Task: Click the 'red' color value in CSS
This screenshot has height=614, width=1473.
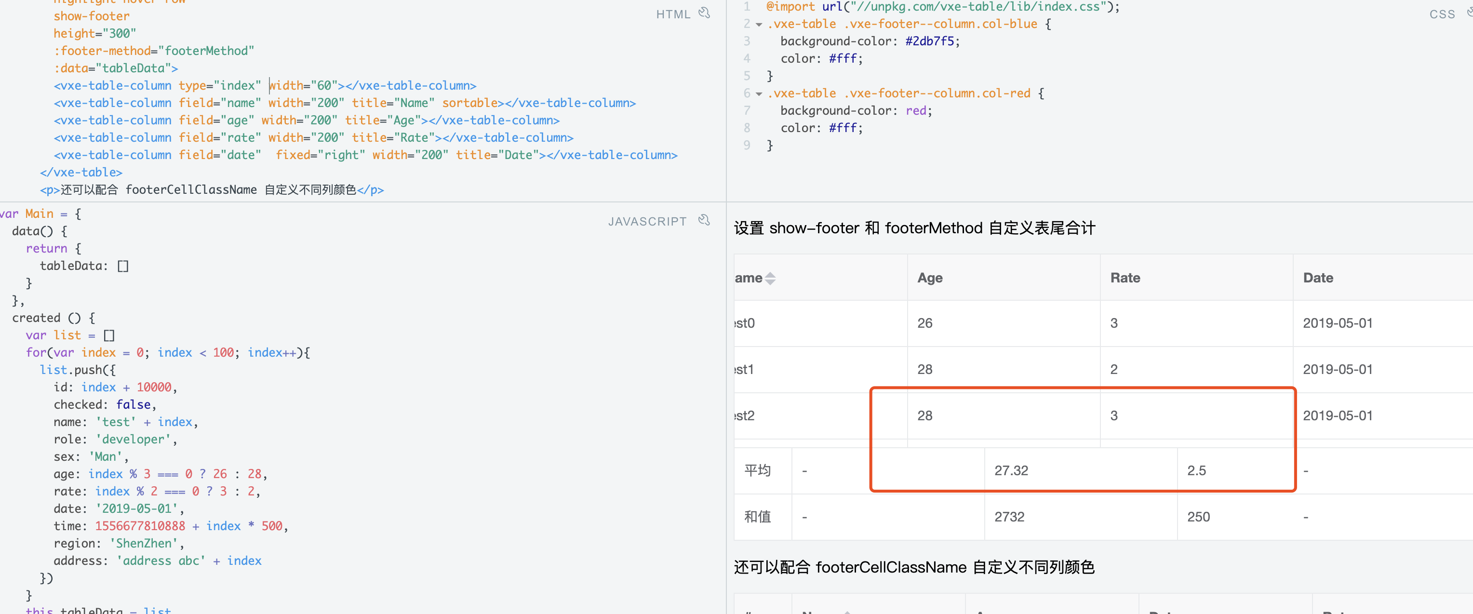Action: point(916,111)
